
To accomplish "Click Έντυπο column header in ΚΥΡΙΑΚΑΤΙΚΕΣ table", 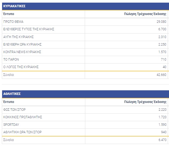I will [x=9, y=14].
